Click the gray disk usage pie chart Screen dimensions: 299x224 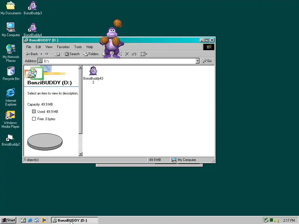pyautogui.click(x=45, y=142)
